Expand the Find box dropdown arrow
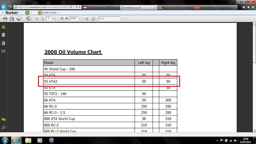 (121, 18)
